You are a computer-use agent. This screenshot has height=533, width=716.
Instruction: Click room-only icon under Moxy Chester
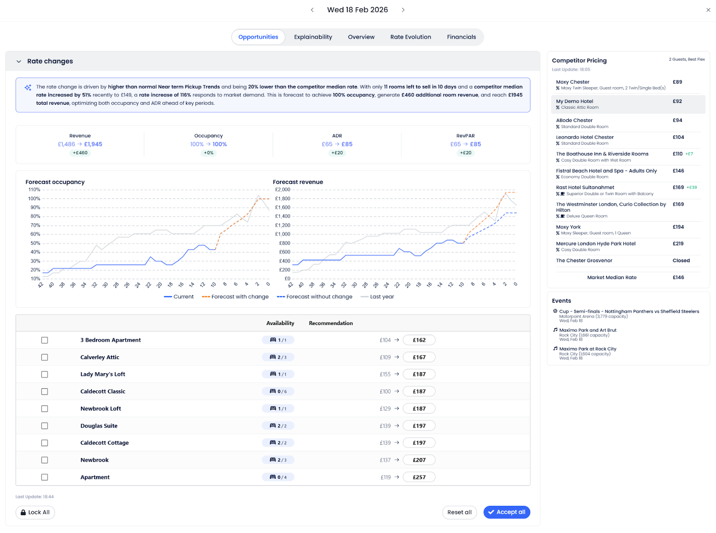[558, 88]
